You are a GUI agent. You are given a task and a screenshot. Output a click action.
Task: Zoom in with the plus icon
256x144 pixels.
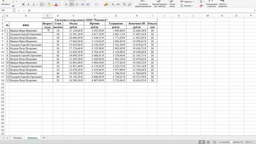click(x=242, y=142)
